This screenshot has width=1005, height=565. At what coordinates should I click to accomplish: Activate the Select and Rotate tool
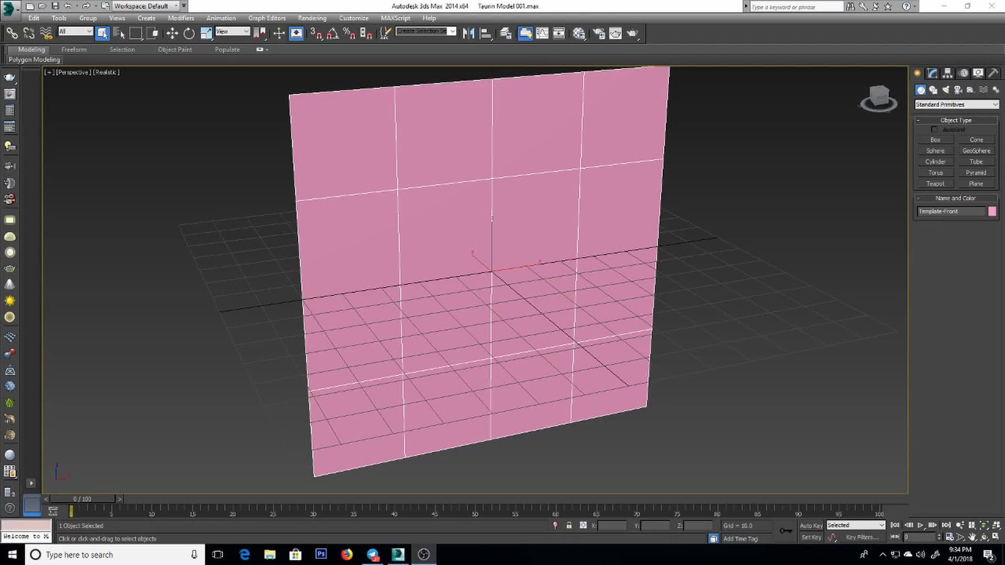(188, 33)
